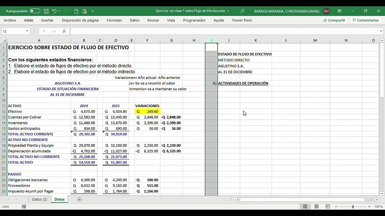Select row 12 header
This screenshot has height=216, width=385.
[4, 112]
